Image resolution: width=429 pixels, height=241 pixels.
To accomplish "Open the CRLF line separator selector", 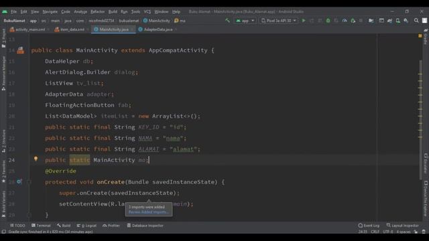I will click(x=375, y=232).
